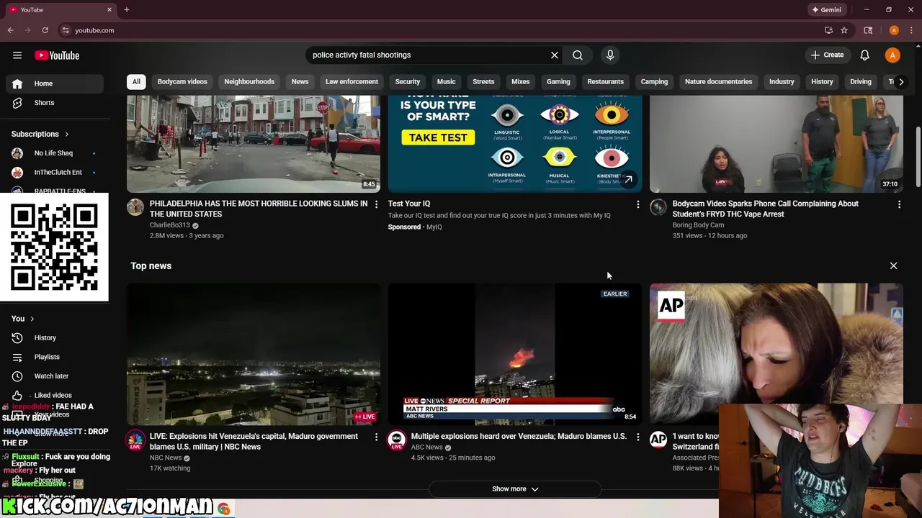Select the Neighbourhoods chip
Viewport: 922px width, 518px height.
tap(249, 82)
